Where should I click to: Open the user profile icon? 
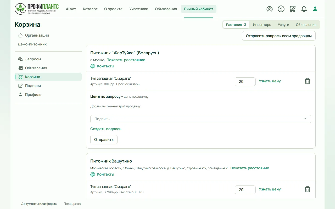(x=315, y=9)
